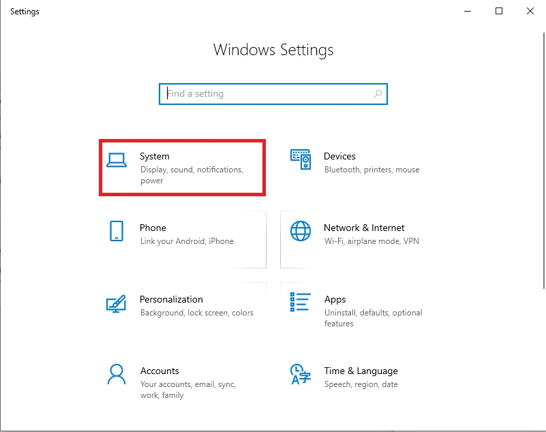Click 'Bluetooth, printers, mouse' description
The width and height of the screenshot is (546, 432).
coord(372,170)
